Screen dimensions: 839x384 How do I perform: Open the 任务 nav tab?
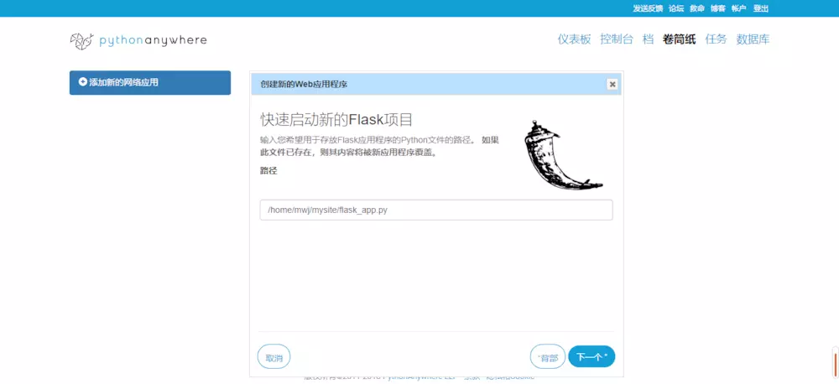(x=716, y=39)
